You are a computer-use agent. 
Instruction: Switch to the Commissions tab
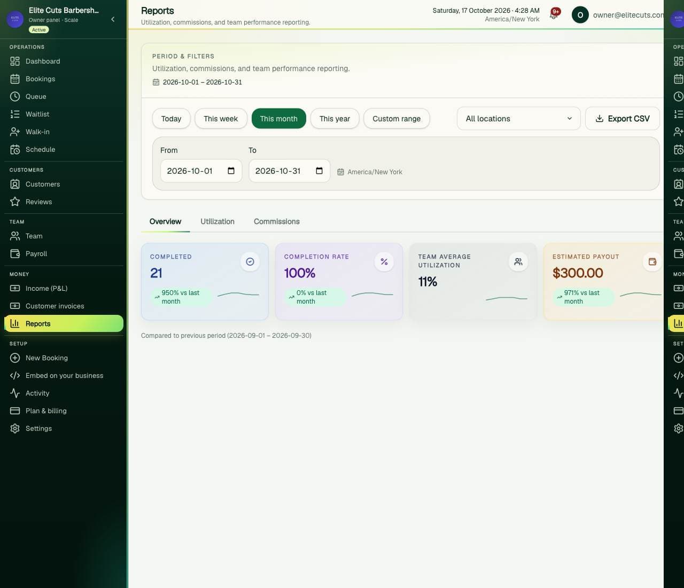coord(277,222)
